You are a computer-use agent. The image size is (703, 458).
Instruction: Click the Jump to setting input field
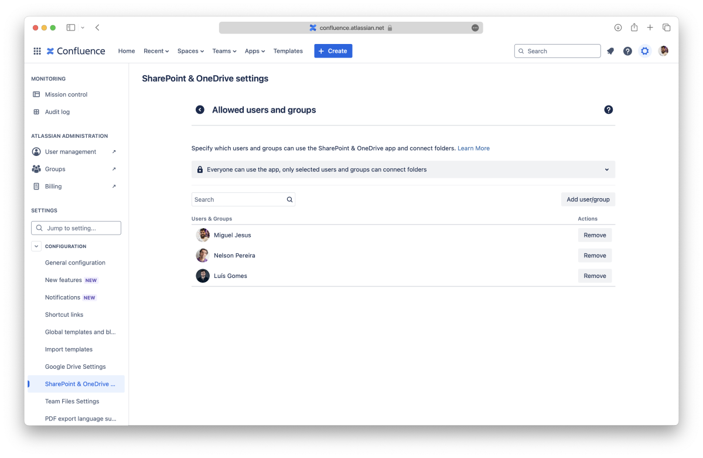tap(76, 228)
